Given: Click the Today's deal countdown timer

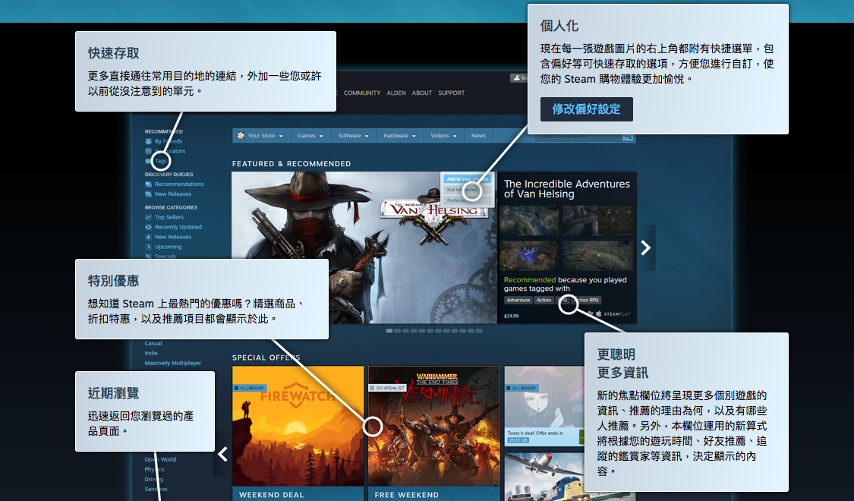Looking at the screenshot, I should point(518,440).
